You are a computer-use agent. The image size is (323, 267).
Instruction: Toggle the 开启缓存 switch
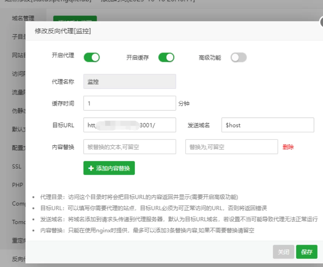(x=166, y=57)
